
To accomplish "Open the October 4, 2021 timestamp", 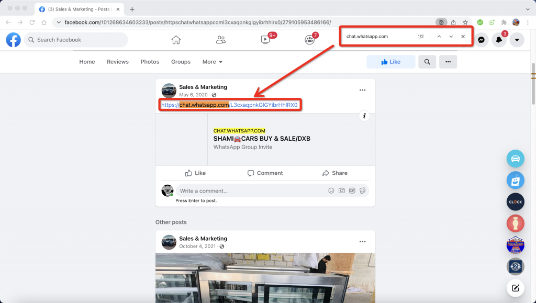I will (197, 246).
